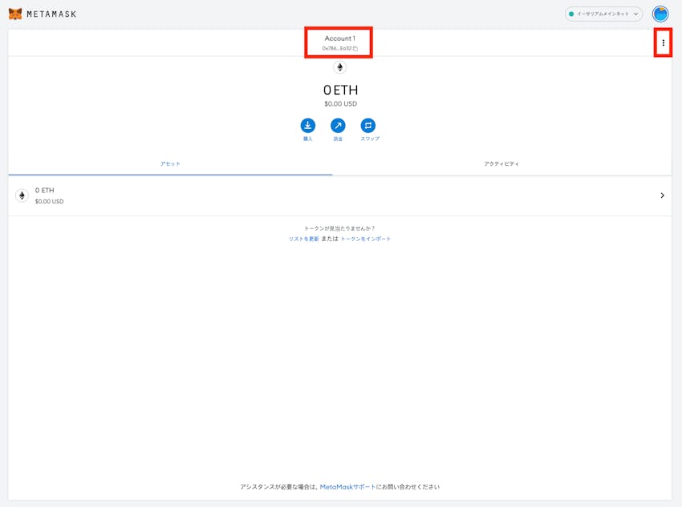
Task: Select the 0 ETH text in asset list
Action: [45, 191]
